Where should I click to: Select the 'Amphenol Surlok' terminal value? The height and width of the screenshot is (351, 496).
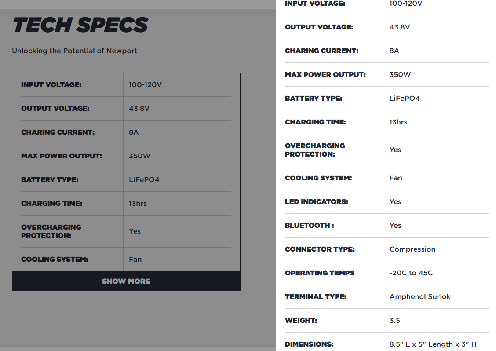420,296
